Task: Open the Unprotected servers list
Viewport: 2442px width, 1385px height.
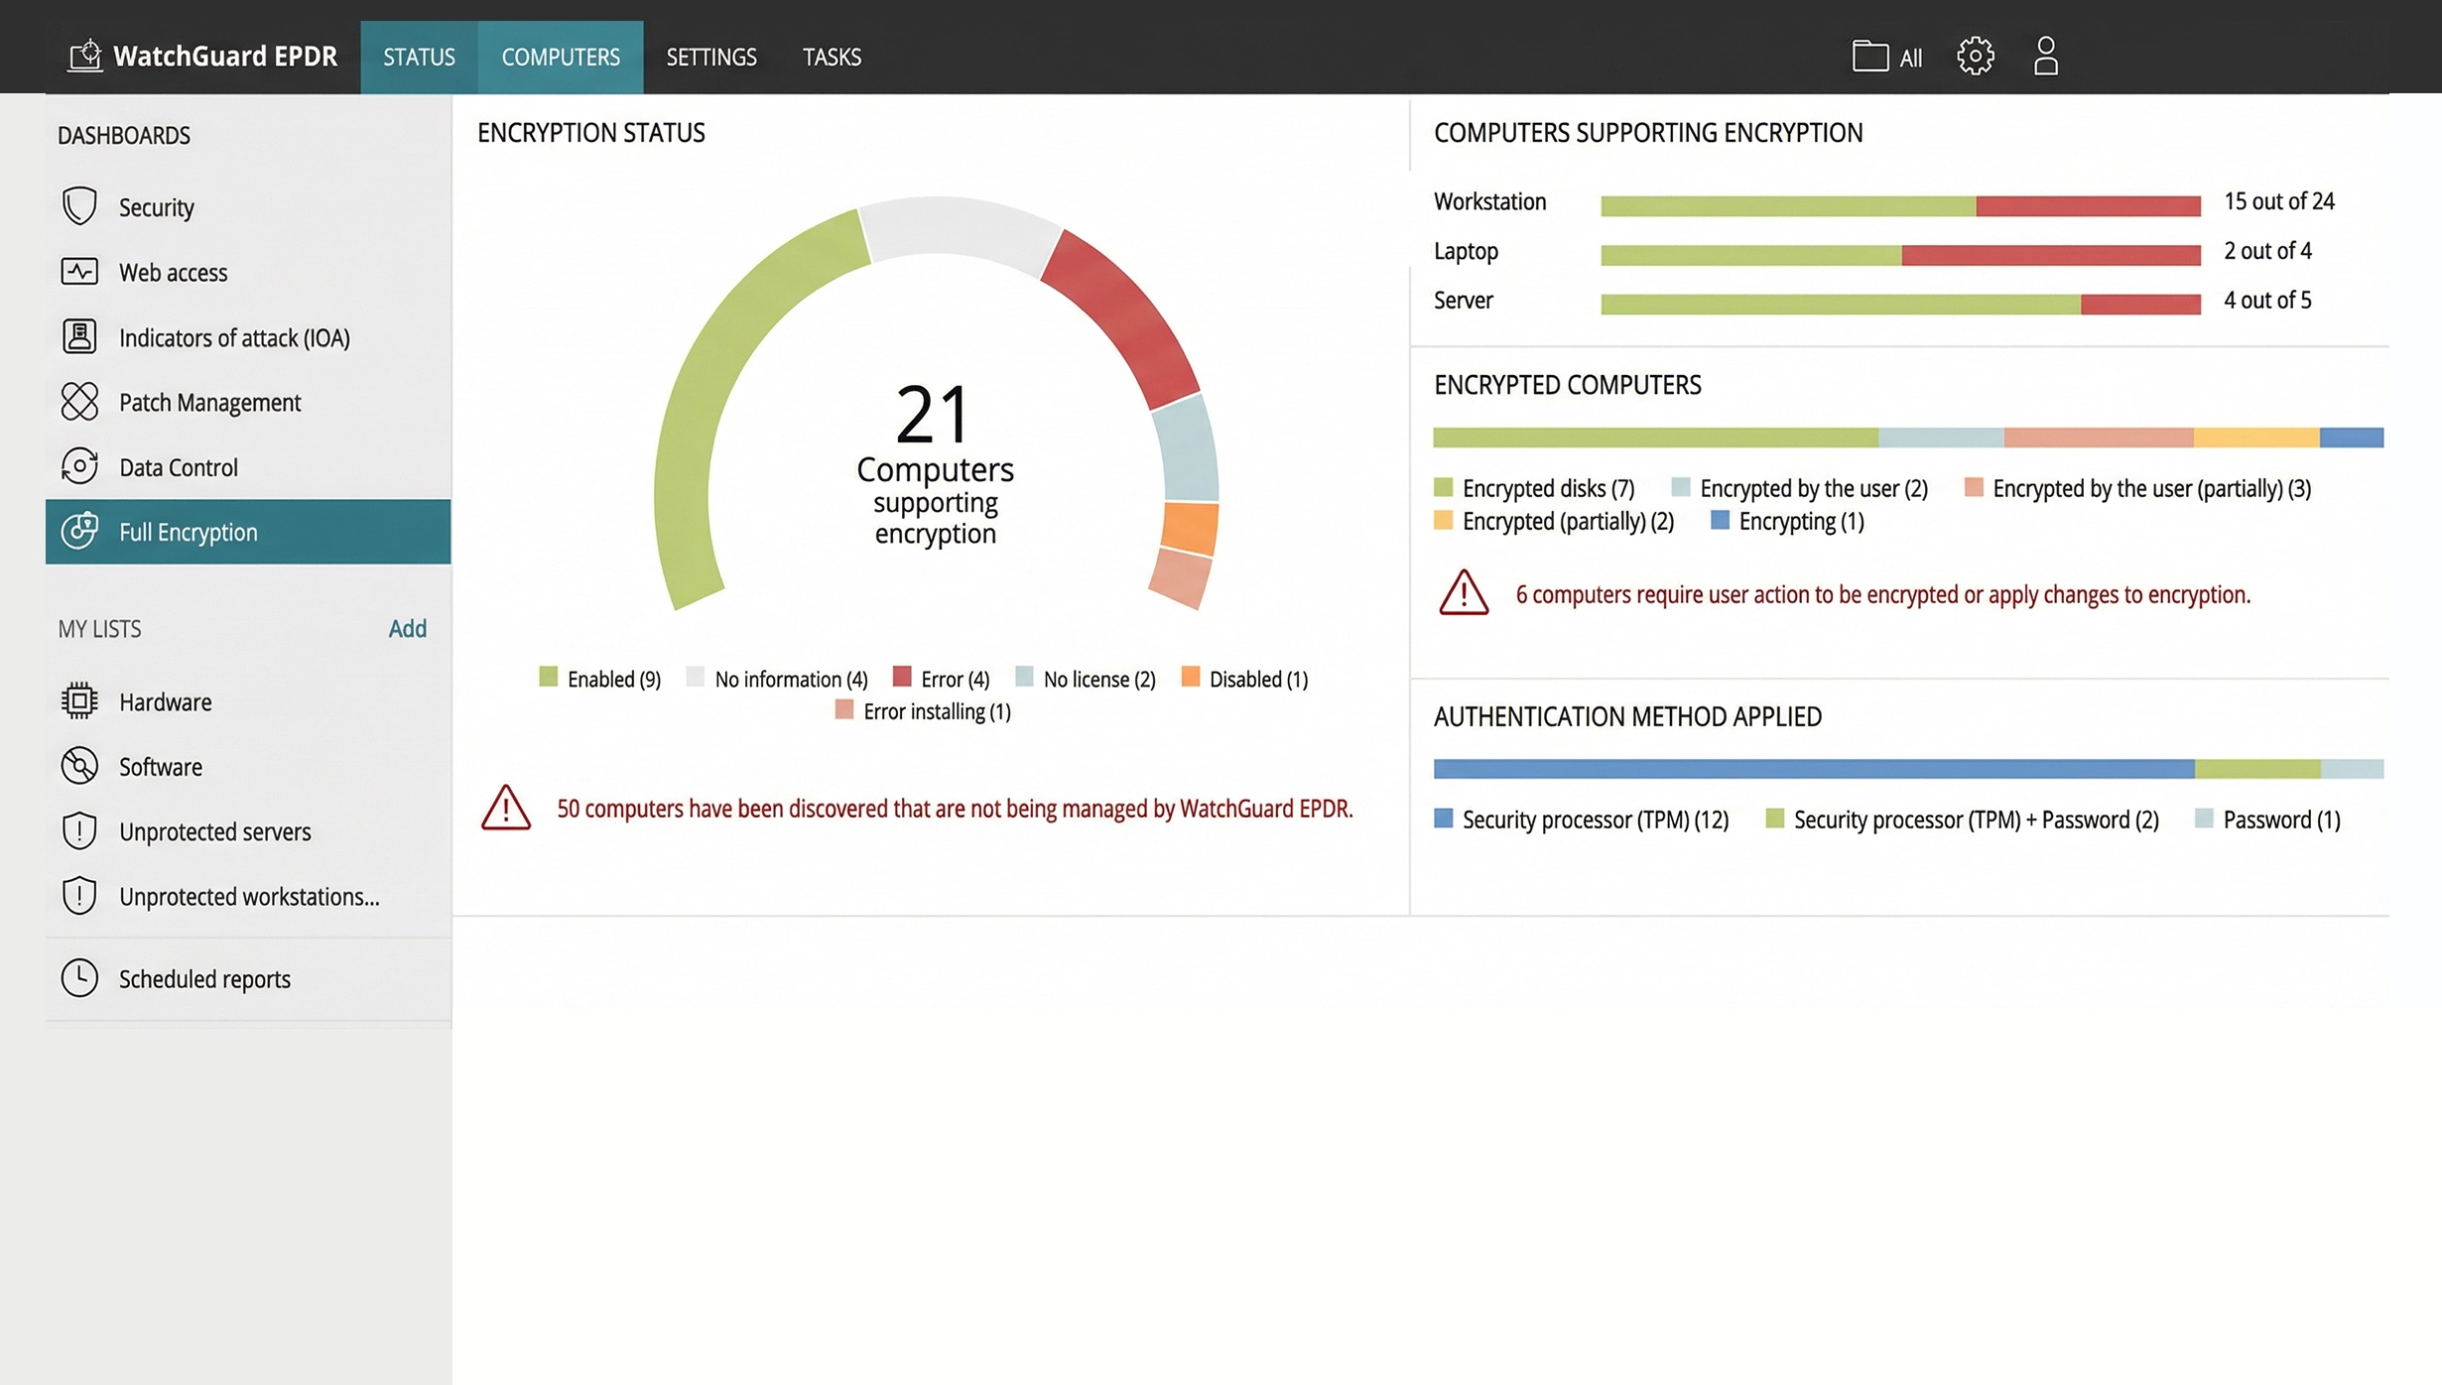Action: [x=214, y=831]
